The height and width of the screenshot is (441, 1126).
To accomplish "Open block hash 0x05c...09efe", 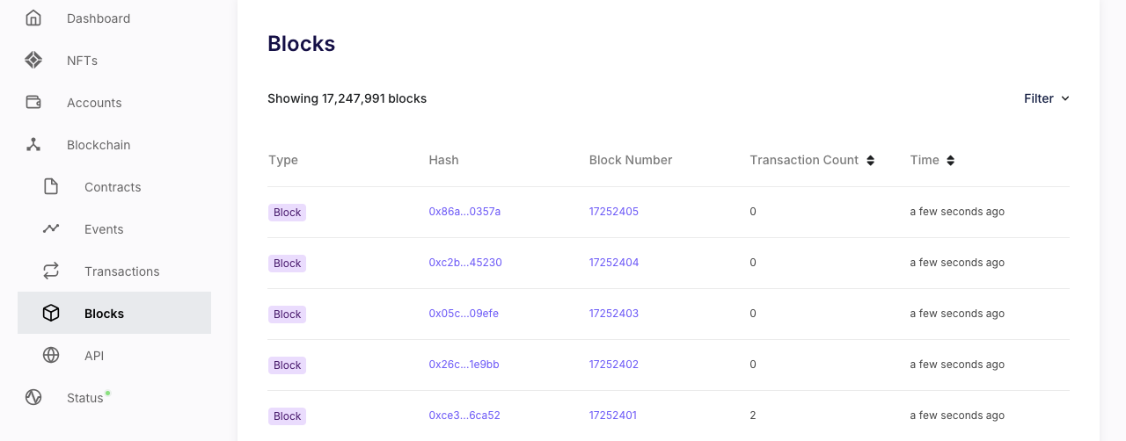I will point(464,314).
